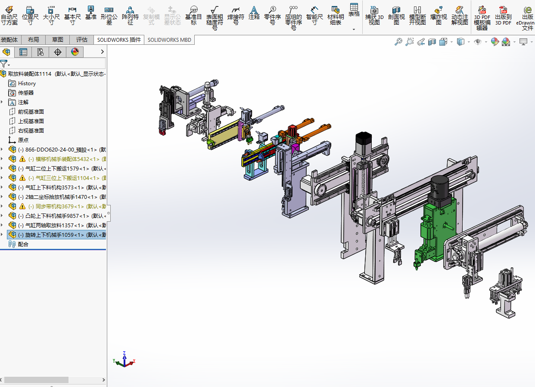Insert a 焊接符号 weld symbol
This screenshot has height=387, width=535.
[x=236, y=15]
